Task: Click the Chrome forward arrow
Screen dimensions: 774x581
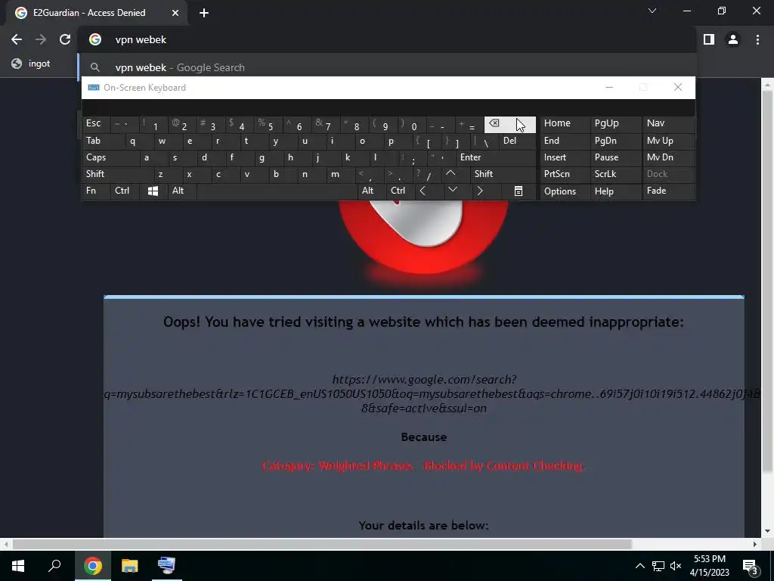Action: pyautogui.click(x=41, y=39)
